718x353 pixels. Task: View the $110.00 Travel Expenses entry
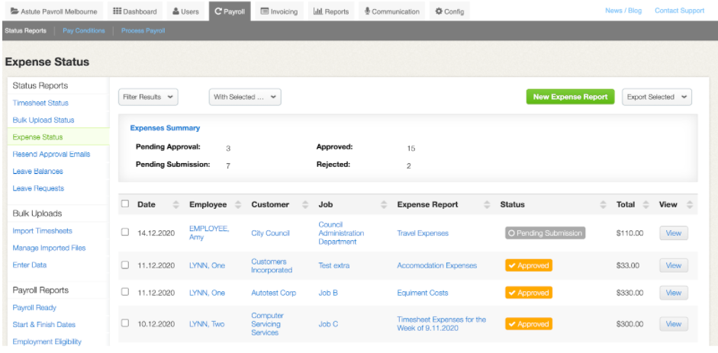pos(673,233)
